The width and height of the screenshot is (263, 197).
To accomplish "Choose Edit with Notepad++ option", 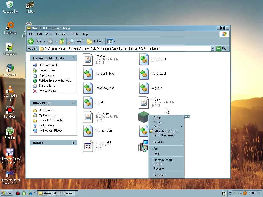I will [x=166, y=131].
